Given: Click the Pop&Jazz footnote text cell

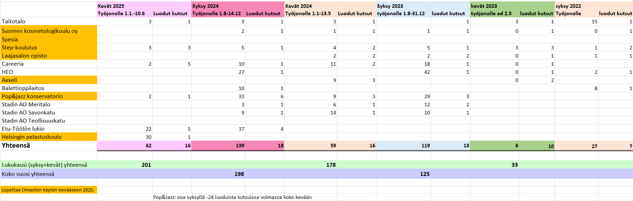Looking at the screenshot, I should coord(232,197).
